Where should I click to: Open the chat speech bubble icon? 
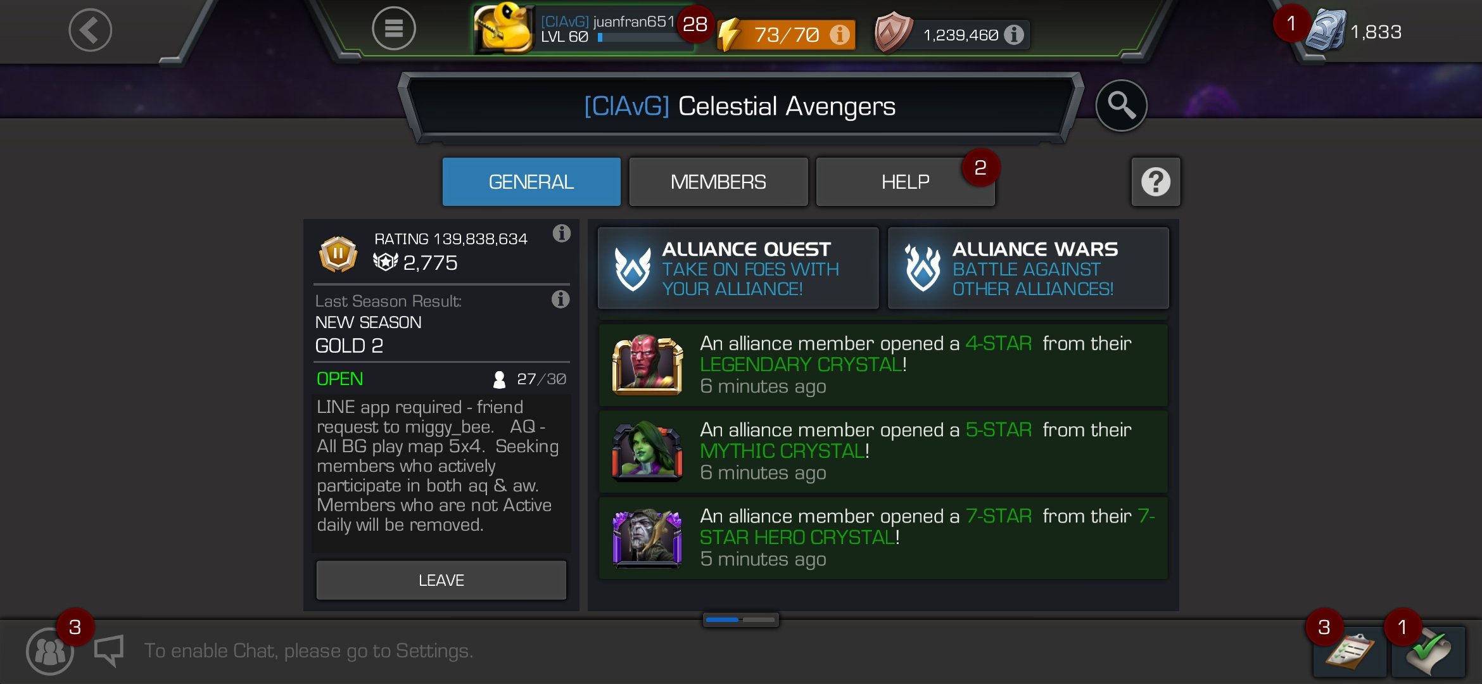(x=109, y=650)
